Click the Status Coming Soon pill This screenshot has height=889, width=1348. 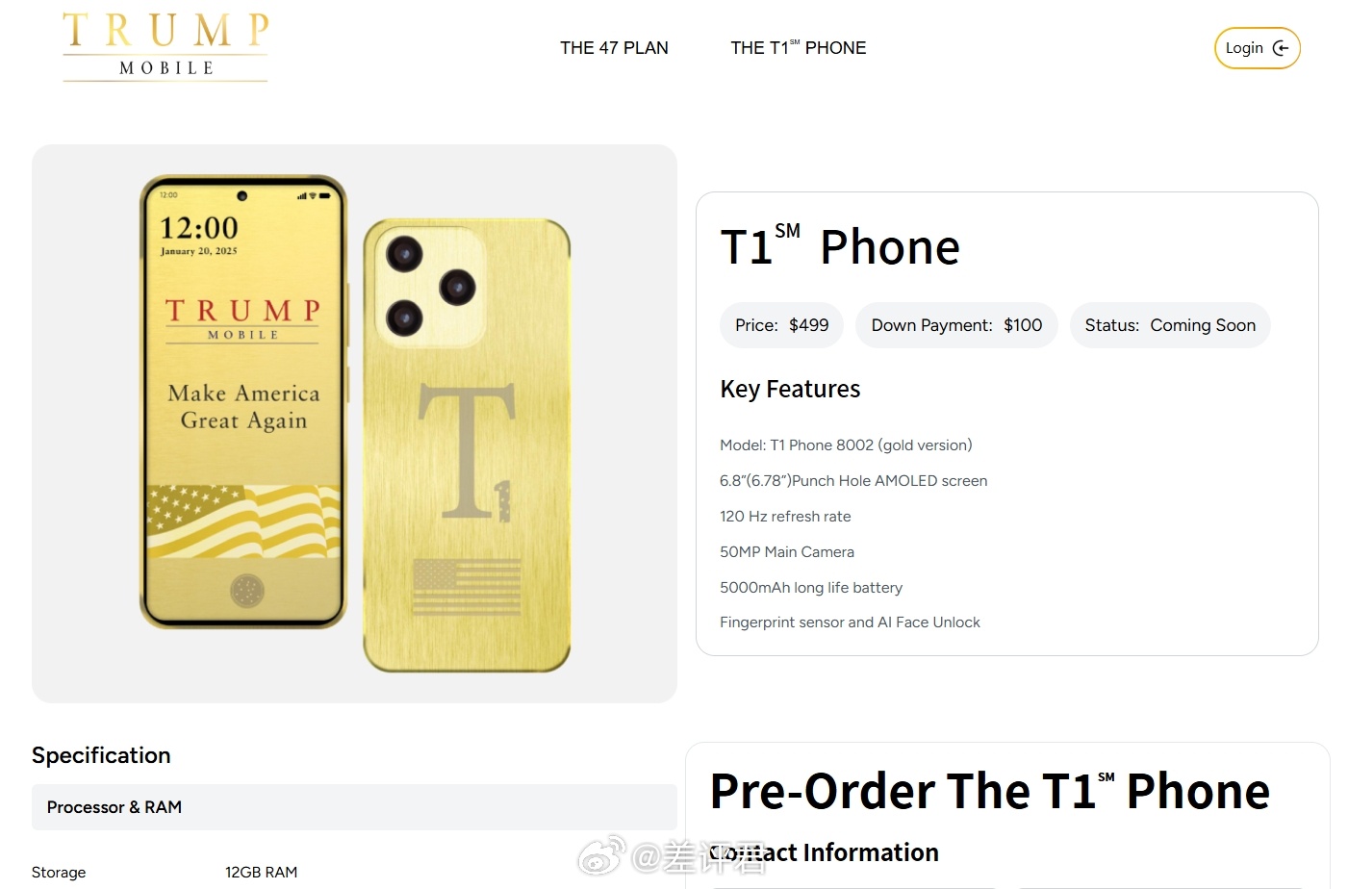click(x=1170, y=325)
